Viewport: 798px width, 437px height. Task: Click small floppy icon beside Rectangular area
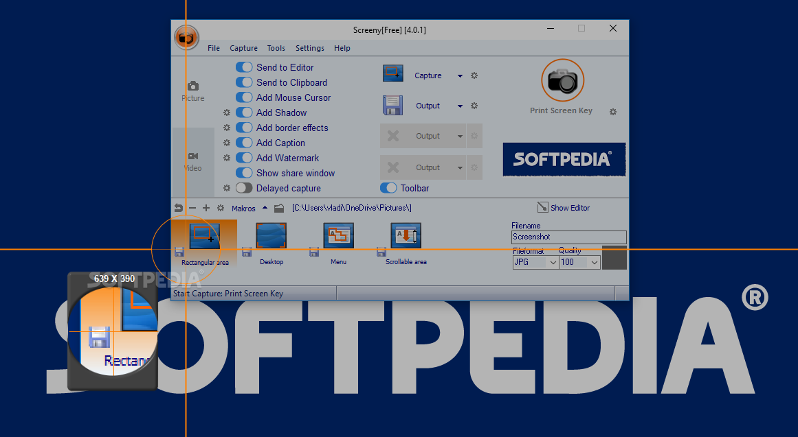(179, 252)
